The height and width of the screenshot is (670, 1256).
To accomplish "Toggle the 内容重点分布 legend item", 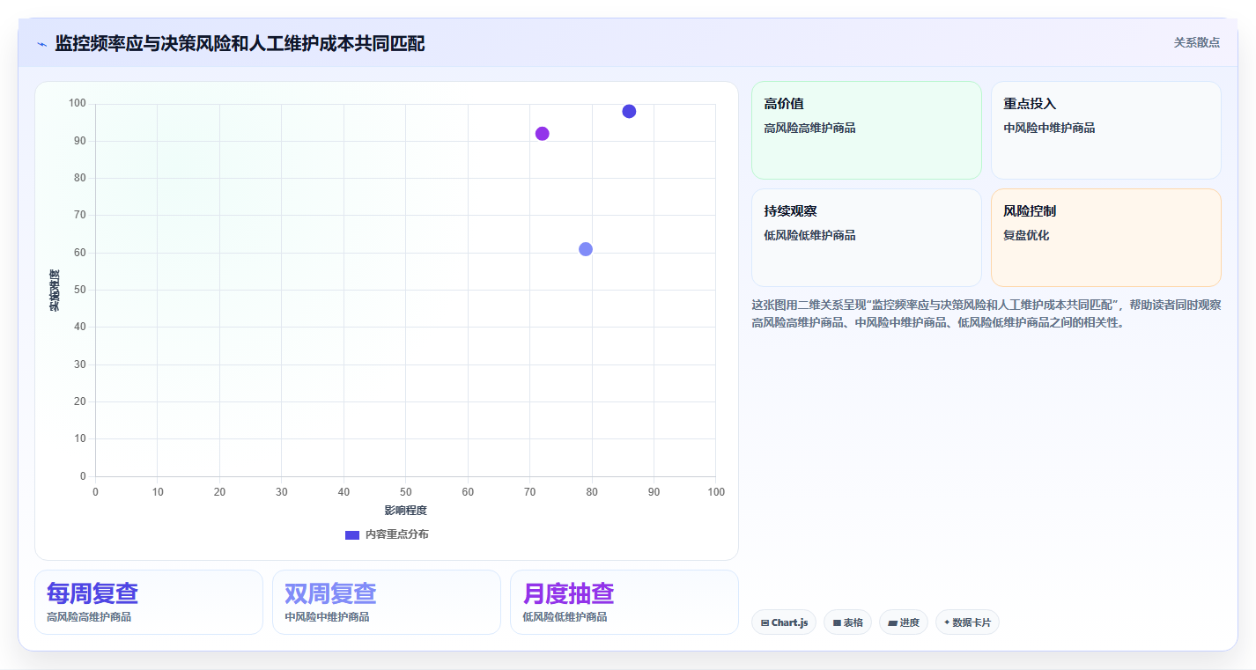I will pyautogui.click(x=387, y=534).
